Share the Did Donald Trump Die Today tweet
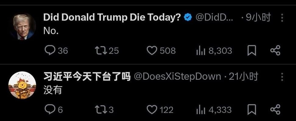Image resolution: width=296 pixels, height=121 pixels. point(275,51)
